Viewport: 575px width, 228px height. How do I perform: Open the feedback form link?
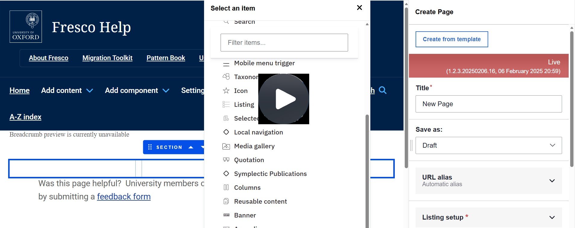click(124, 197)
